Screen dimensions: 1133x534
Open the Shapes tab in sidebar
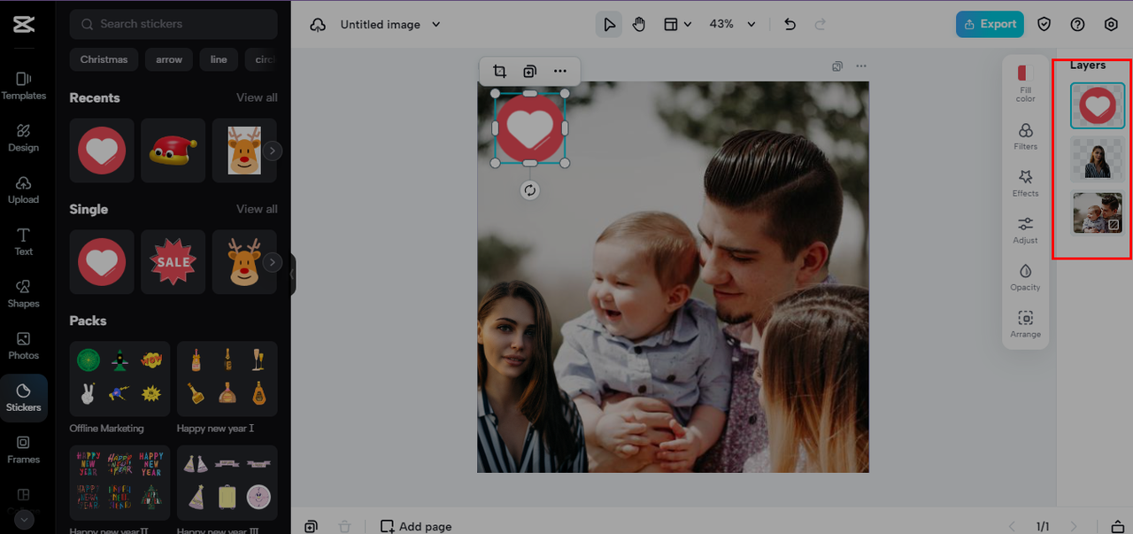tap(24, 293)
